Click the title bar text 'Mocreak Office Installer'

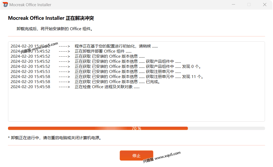coord(30,5)
